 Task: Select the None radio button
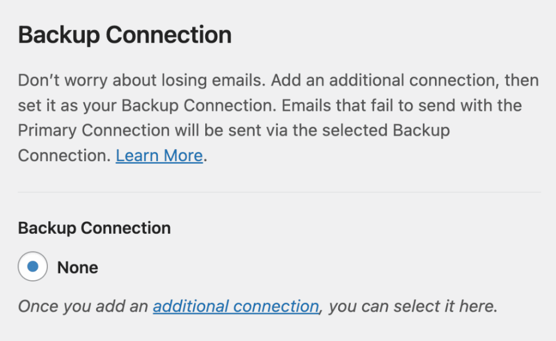(x=33, y=267)
